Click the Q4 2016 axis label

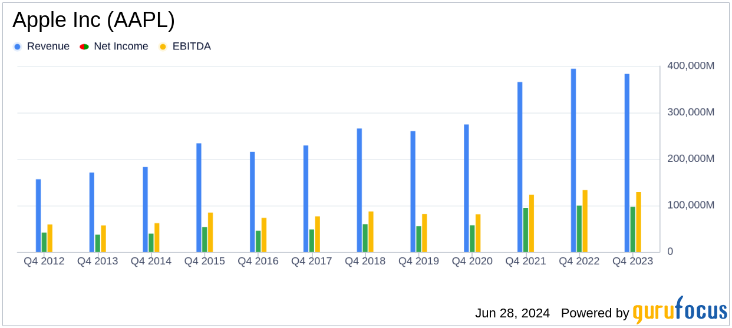(x=258, y=261)
